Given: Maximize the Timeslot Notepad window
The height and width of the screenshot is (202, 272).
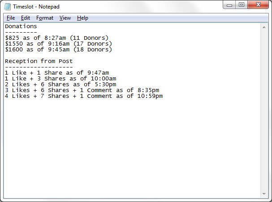Looking at the screenshot, I should tap(242, 5).
